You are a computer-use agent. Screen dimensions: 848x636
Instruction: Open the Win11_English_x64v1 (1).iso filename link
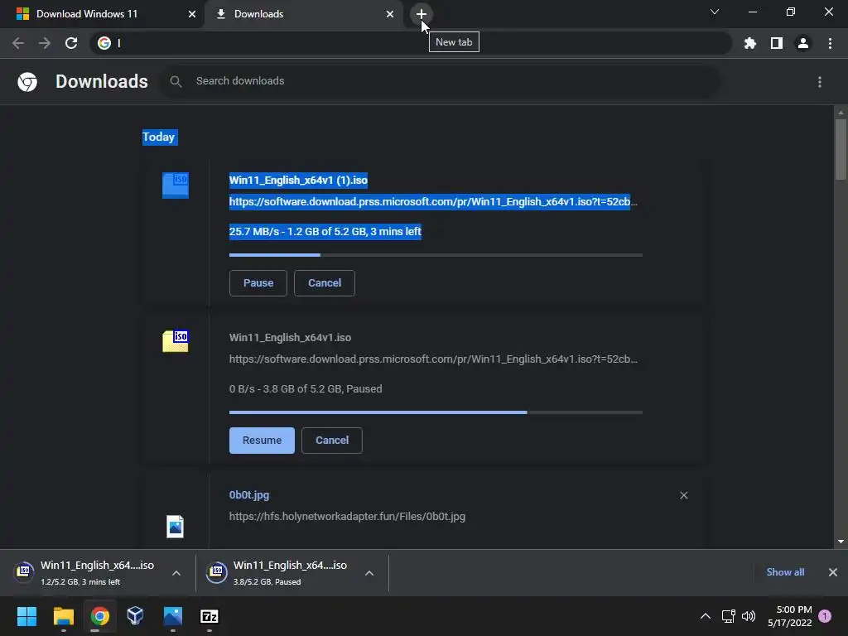click(298, 180)
